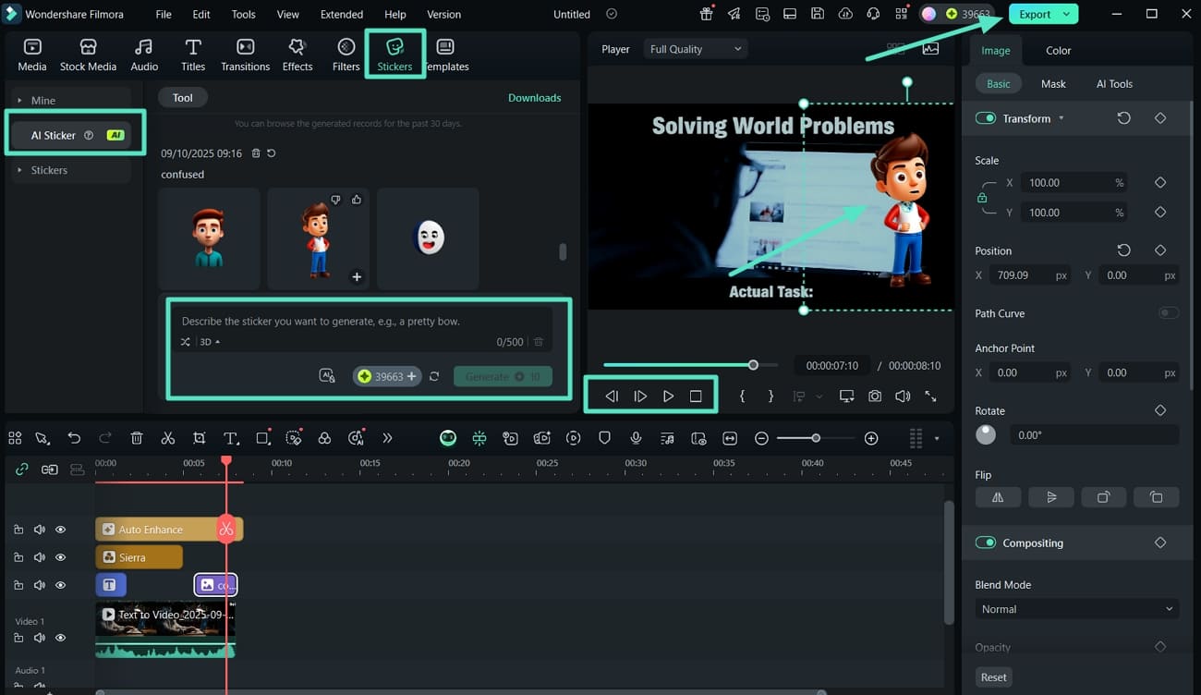
Task: Click the Tool button above the records
Action: coord(183,97)
